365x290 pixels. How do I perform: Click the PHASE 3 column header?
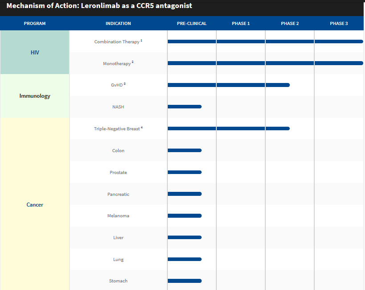click(x=339, y=23)
